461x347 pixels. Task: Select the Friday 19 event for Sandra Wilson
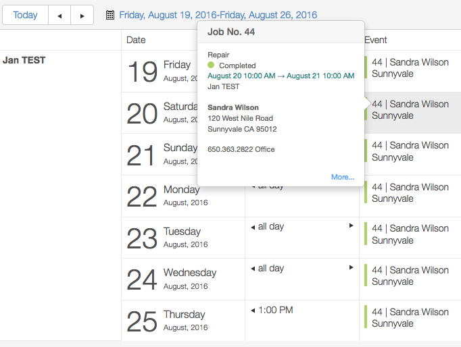tap(410, 68)
